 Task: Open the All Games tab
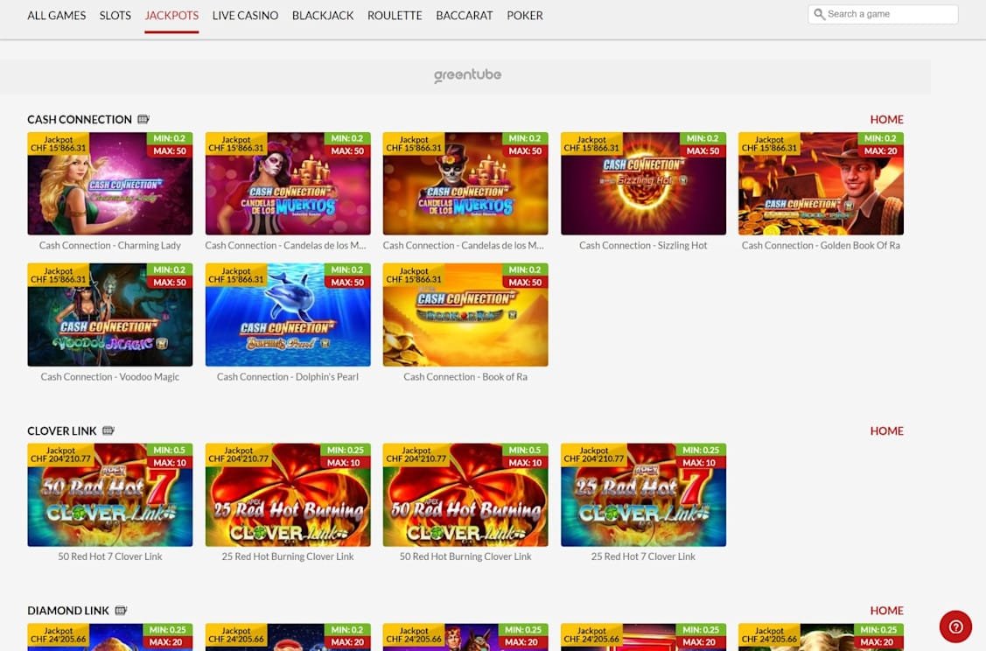click(x=57, y=15)
